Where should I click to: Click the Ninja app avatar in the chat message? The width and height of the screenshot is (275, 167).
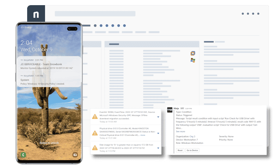coord(169,110)
